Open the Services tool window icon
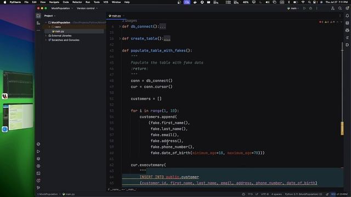Viewport: 351px width, 197px height. pos(38,166)
